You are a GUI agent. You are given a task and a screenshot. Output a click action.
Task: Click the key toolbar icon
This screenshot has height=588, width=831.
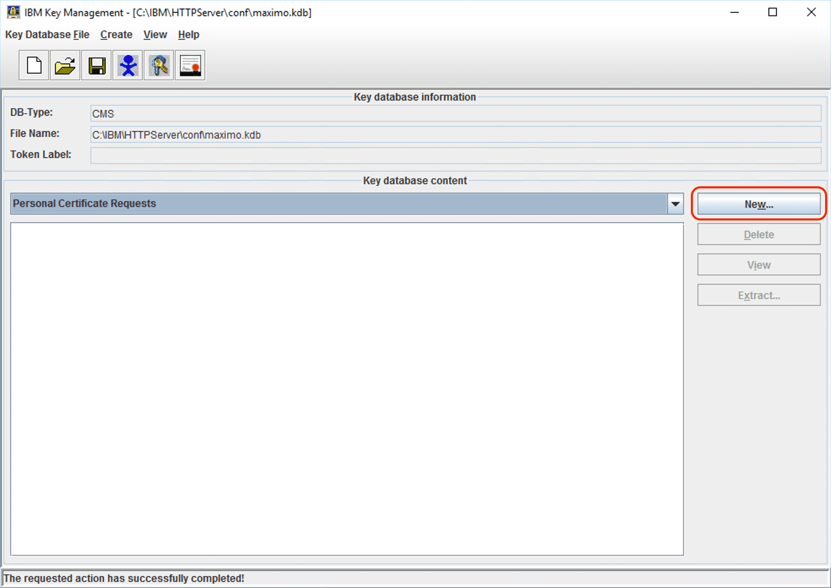[x=159, y=65]
